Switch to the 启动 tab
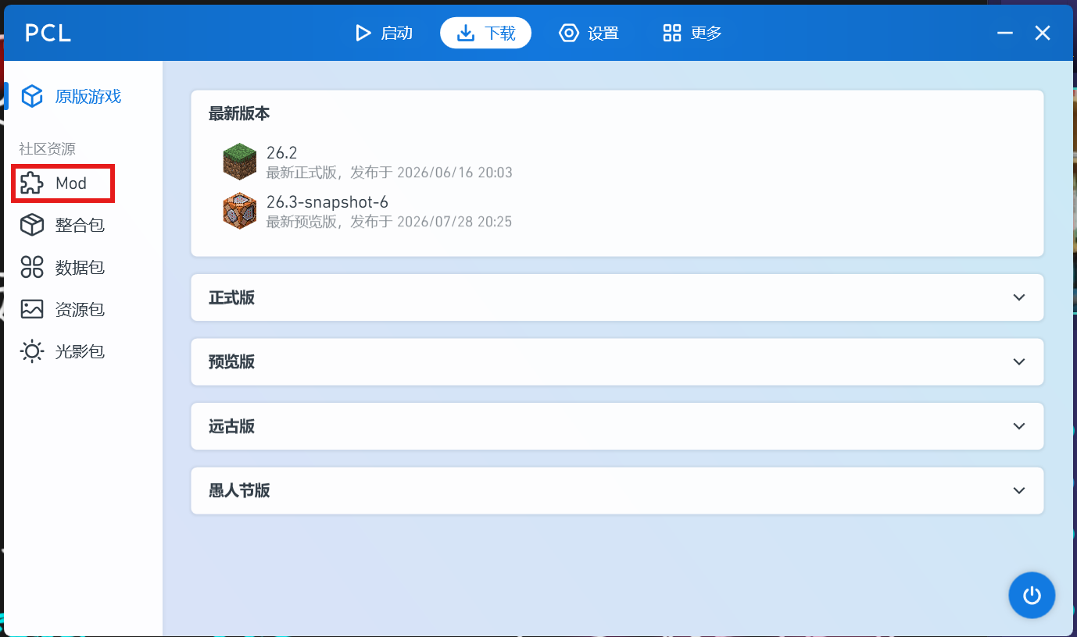The image size is (1077, 637). [396, 33]
